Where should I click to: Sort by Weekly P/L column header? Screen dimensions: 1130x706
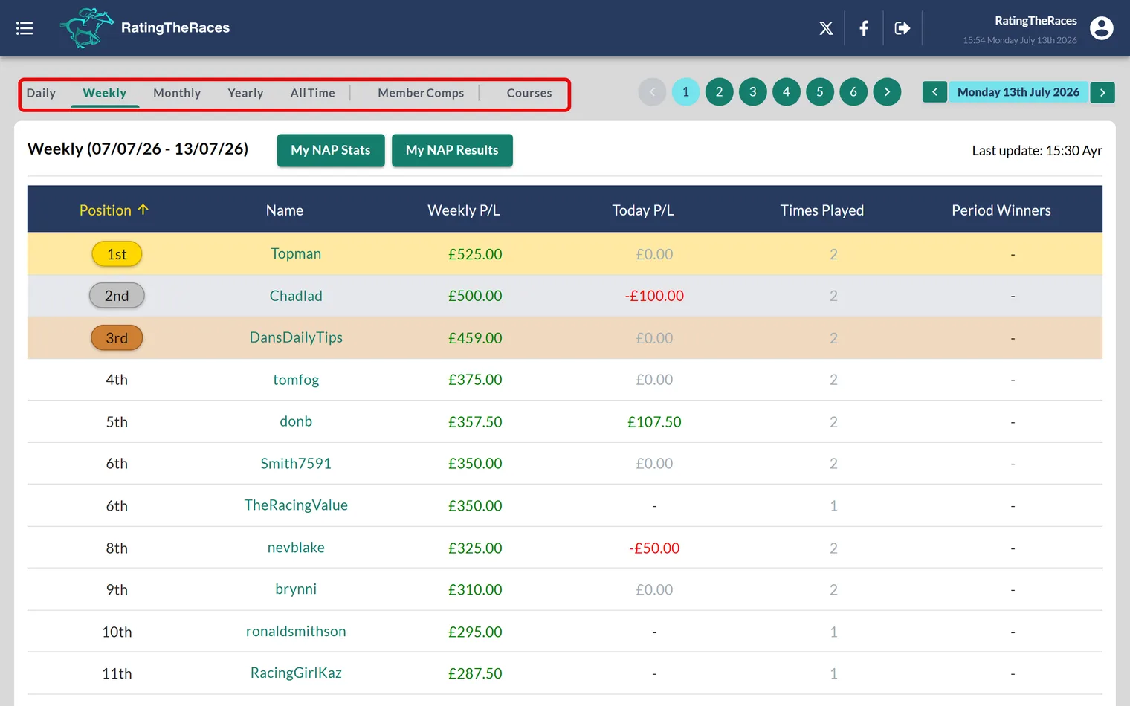(464, 210)
